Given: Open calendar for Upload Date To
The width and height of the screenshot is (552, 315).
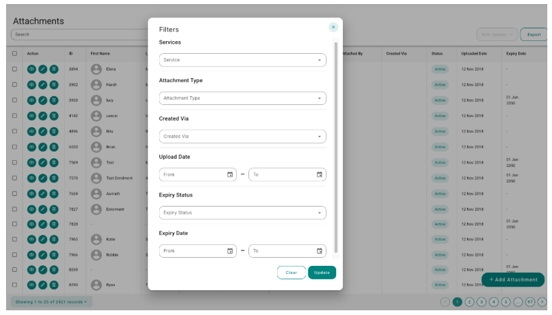Looking at the screenshot, I should click(x=319, y=174).
